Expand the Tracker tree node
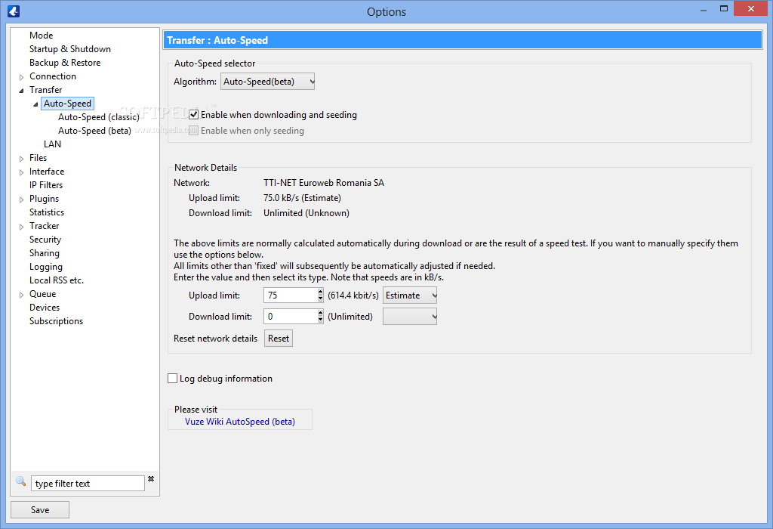Image resolution: width=773 pixels, height=529 pixels. pos(21,227)
